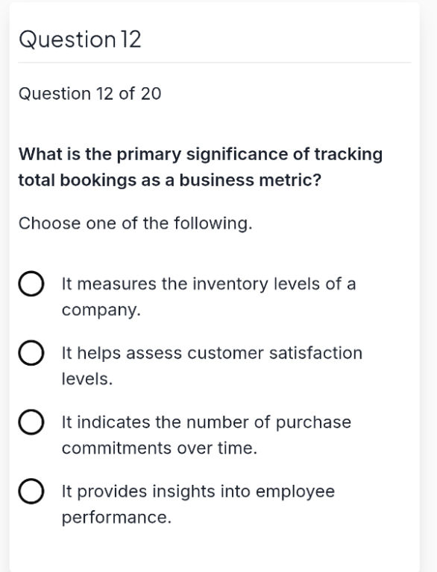437x572 pixels.
Task: Choose the customer satisfaction radio button
Action: (x=31, y=353)
